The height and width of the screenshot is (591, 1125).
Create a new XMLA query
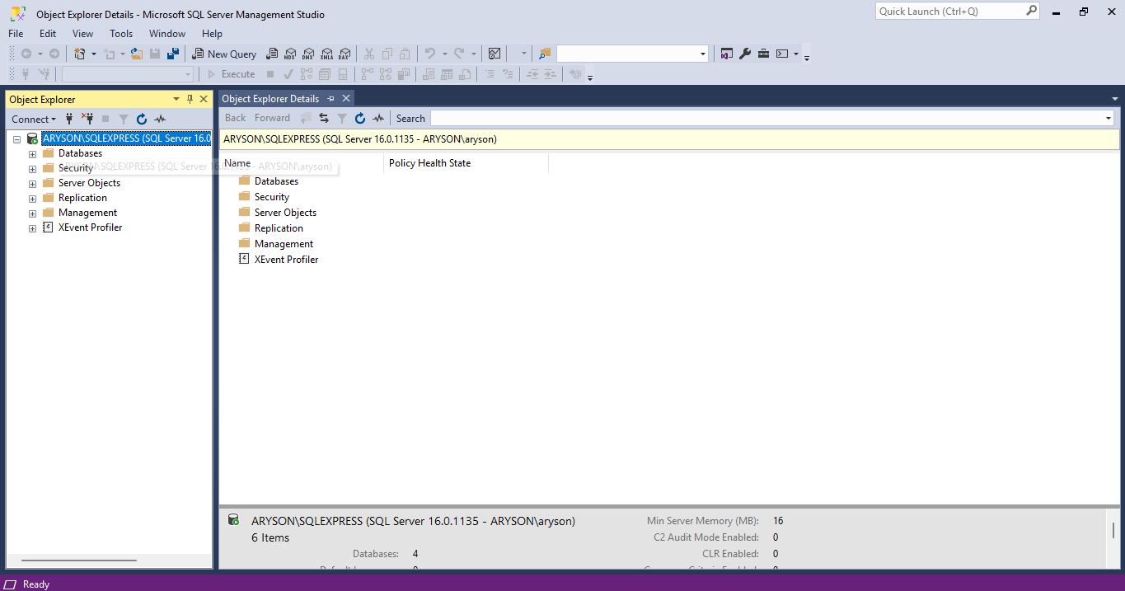point(327,54)
